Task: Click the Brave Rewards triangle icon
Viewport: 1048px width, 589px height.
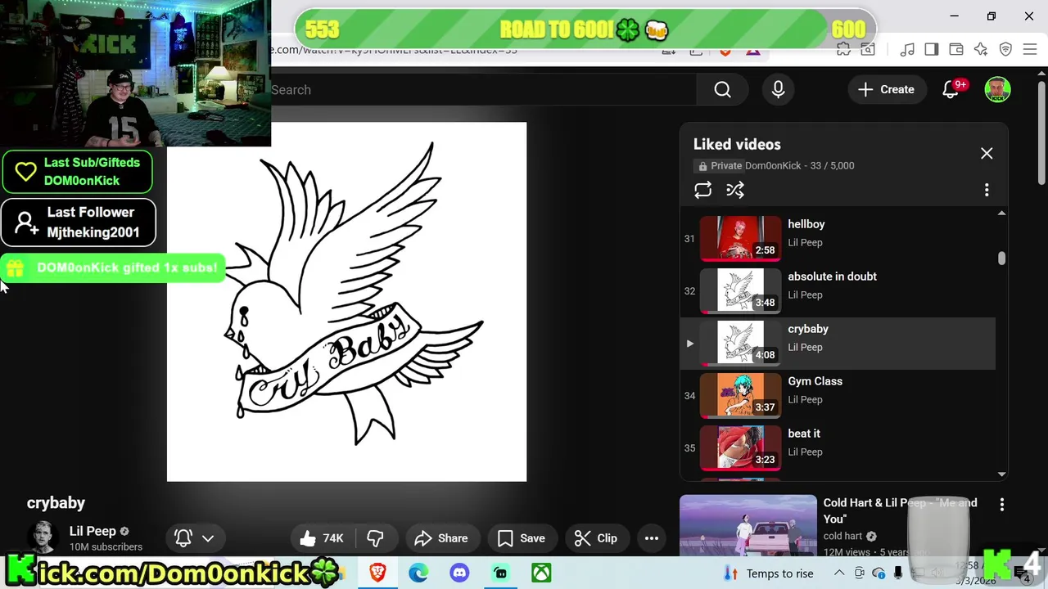Action: (x=752, y=51)
